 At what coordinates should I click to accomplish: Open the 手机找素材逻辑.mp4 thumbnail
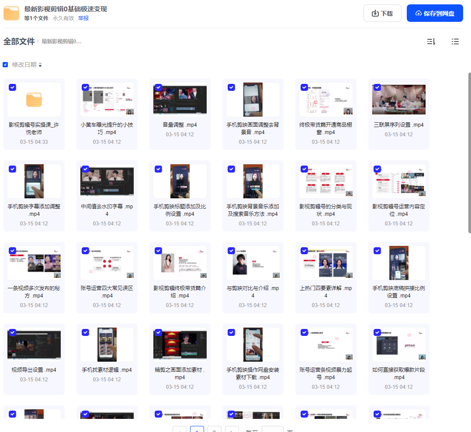[x=107, y=345]
